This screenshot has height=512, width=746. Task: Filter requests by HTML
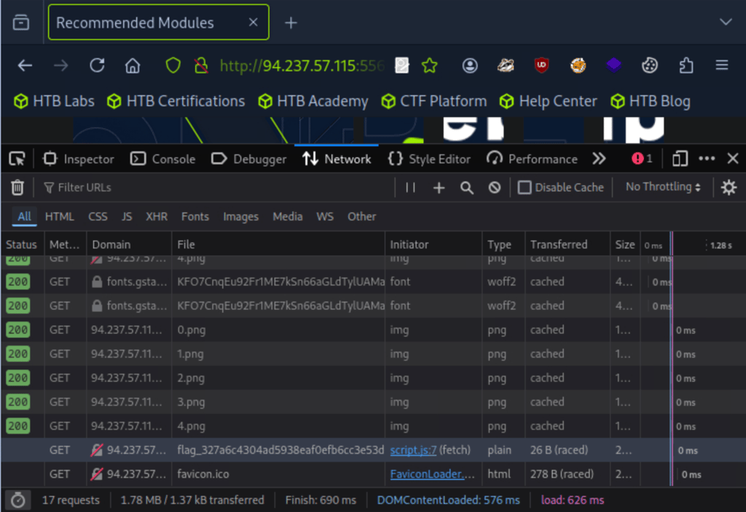coord(60,216)
